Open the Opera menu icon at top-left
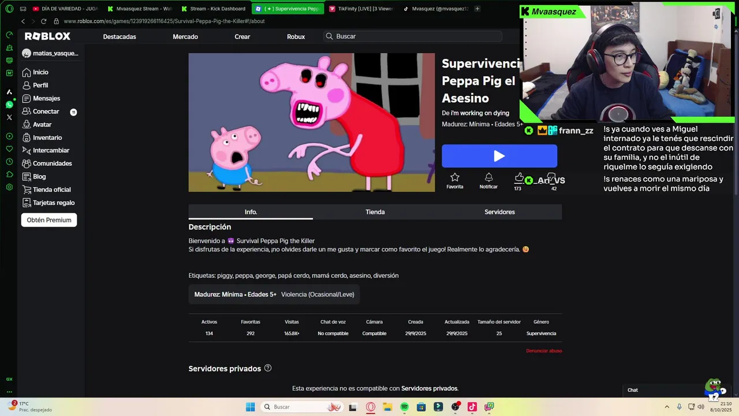This screenshot has width=739, height=416. tap(9, 9)
